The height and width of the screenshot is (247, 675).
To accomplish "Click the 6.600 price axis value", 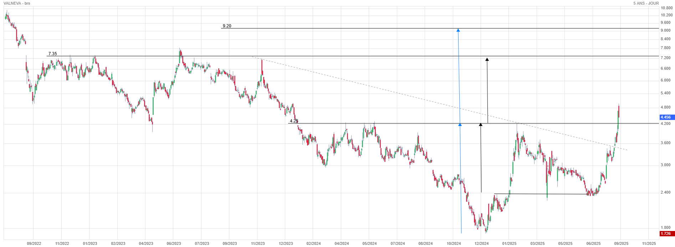I will coord(666,68).
